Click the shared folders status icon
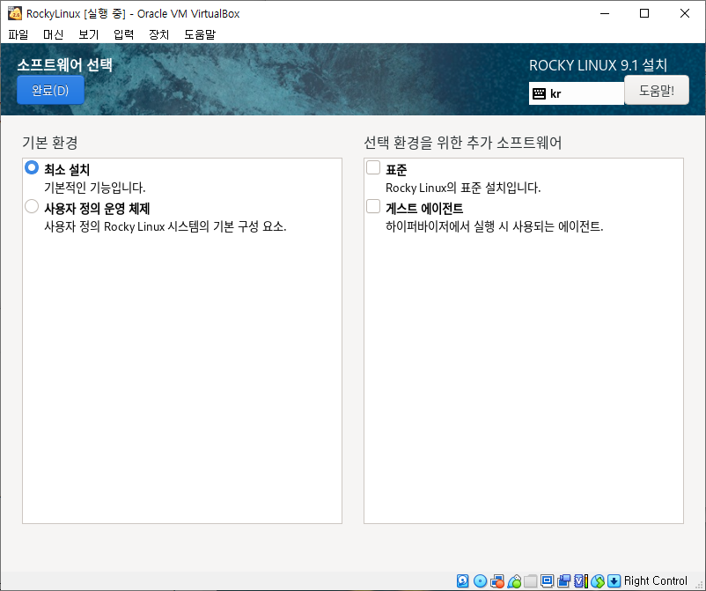 pos(531,581)
